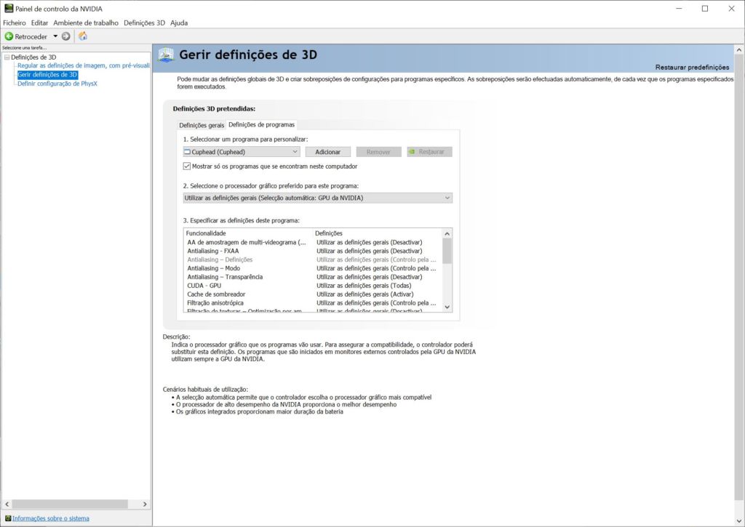Select 'Gerir definições de 3D' in tree
This screenshot has height=527, width=745.
(47, 75)
